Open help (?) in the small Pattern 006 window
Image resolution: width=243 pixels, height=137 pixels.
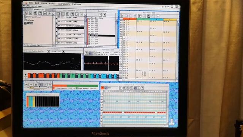(x=86, y=53)
